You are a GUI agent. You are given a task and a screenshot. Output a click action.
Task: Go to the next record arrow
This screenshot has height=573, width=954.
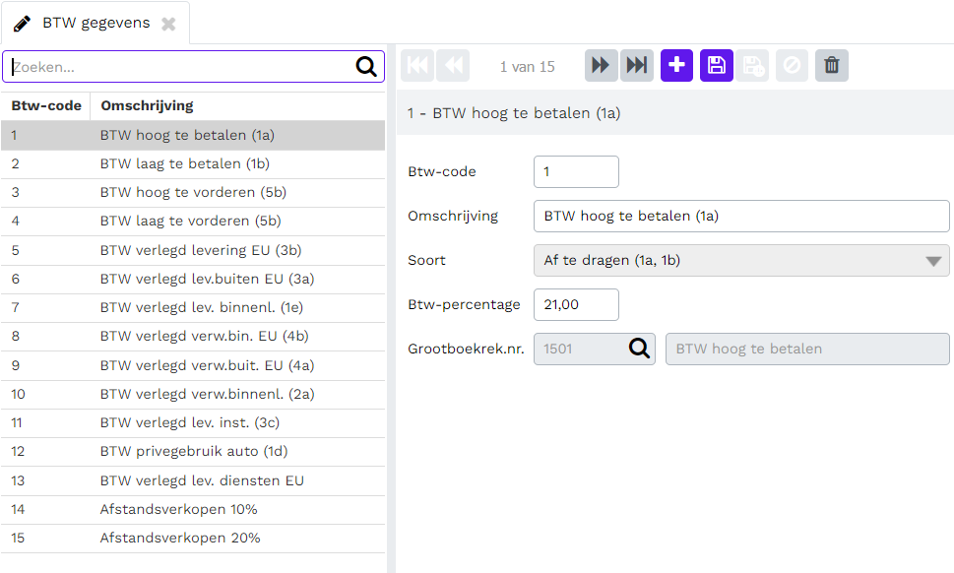point(602,65)
